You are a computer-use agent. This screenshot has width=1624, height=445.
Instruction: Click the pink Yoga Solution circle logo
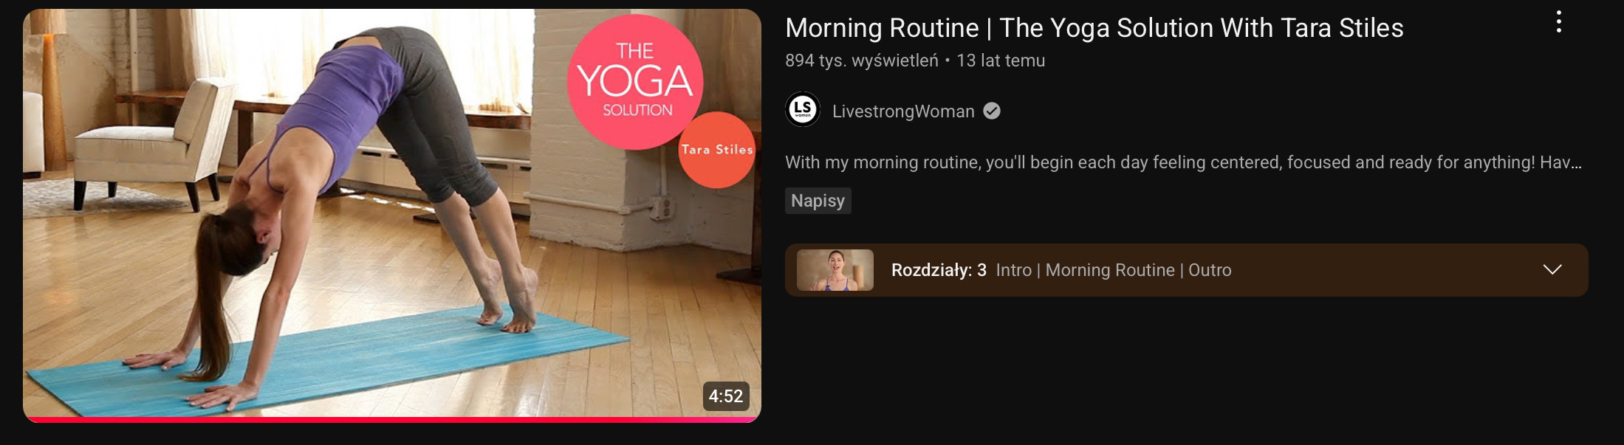pyautogui.click(x=634, y=82)
